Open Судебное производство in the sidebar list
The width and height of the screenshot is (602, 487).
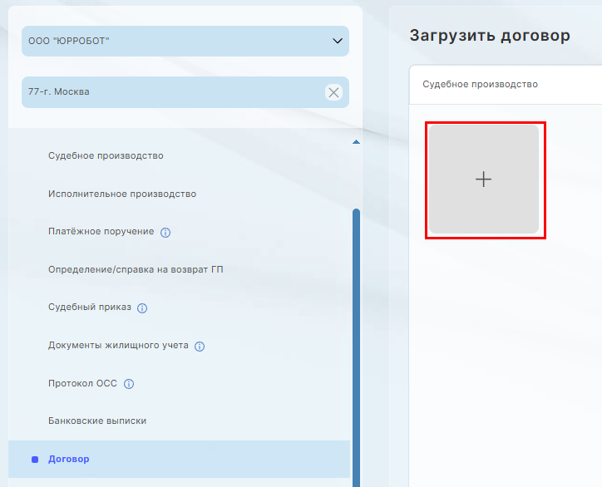coord(106,155)
